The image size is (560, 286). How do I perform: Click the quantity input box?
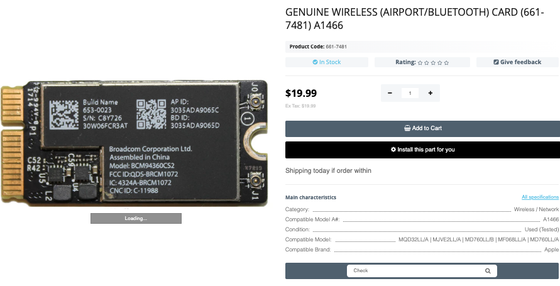click(410, 93)
